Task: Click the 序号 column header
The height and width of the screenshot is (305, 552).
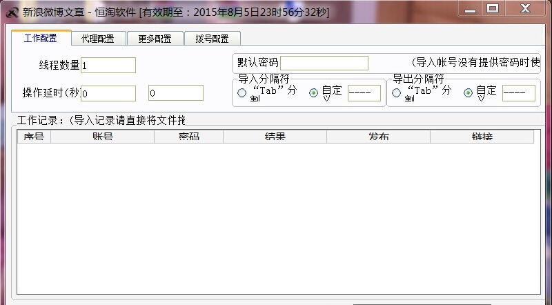Action: tap(34, 137)
